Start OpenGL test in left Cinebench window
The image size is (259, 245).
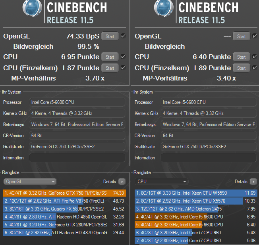click(x=110, y=36)
